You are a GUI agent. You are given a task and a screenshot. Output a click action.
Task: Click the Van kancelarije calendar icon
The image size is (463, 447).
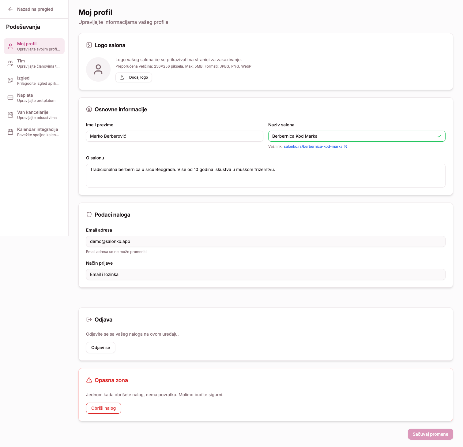point(10,115)
